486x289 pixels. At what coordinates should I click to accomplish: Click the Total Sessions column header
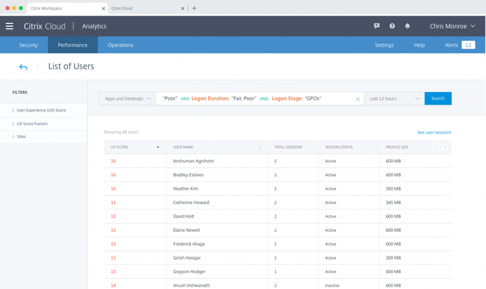click(x=288, y=147)
